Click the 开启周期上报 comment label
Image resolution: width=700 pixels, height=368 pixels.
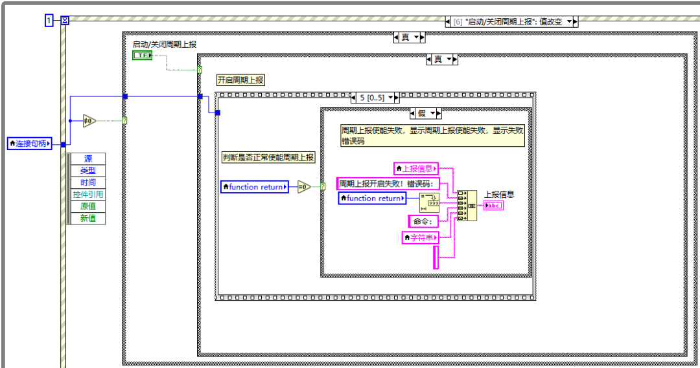pyautogui.click(x=240, y=80)
